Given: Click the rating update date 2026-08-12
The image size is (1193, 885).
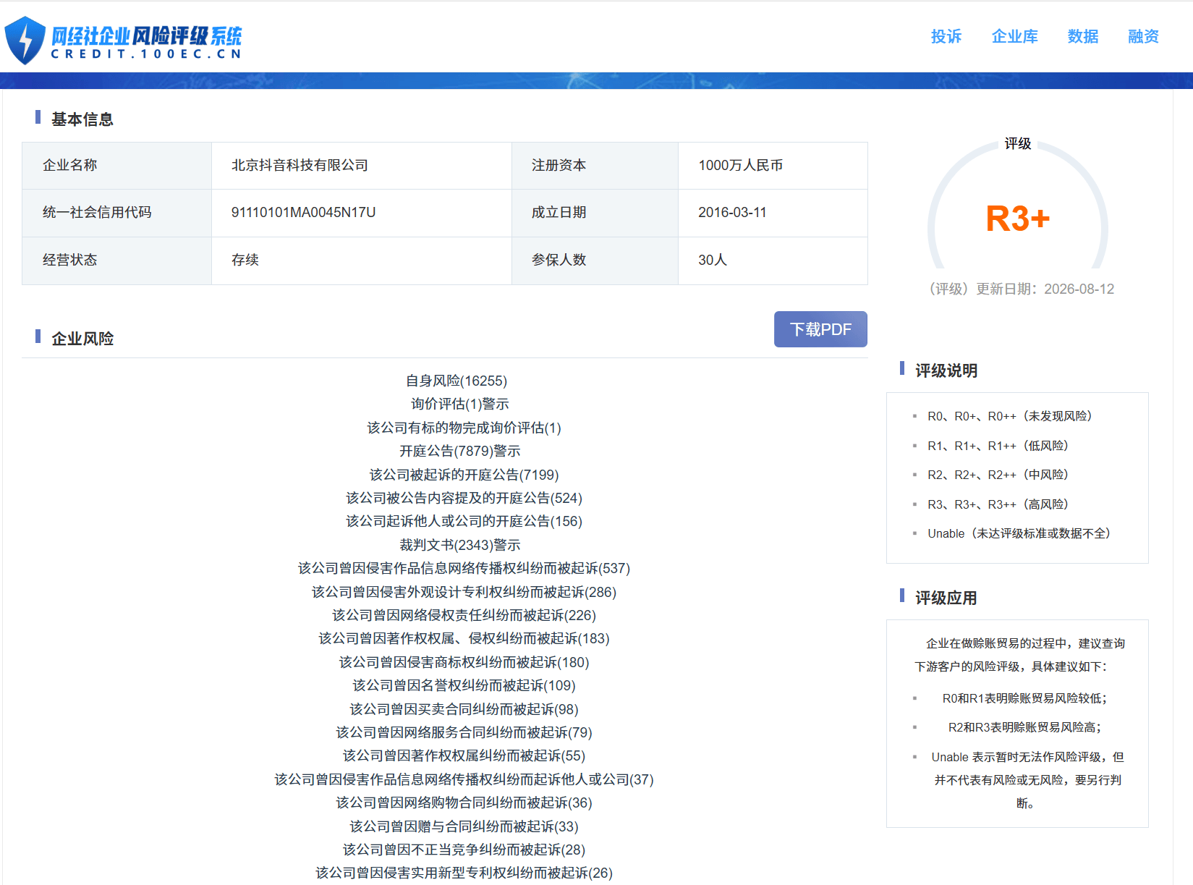Looking at the screenshot, I should [x=1079, y=289].
